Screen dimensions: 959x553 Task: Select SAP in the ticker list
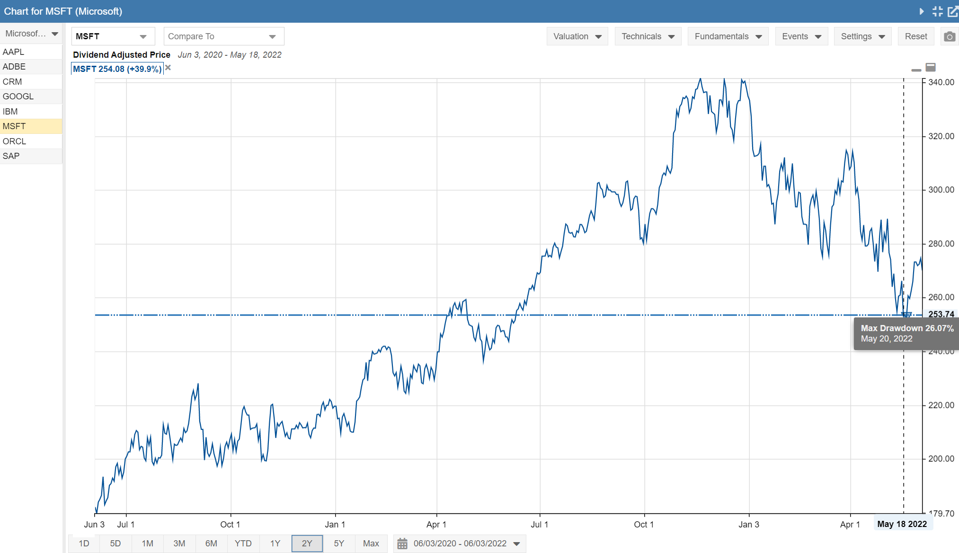[31, 156]
